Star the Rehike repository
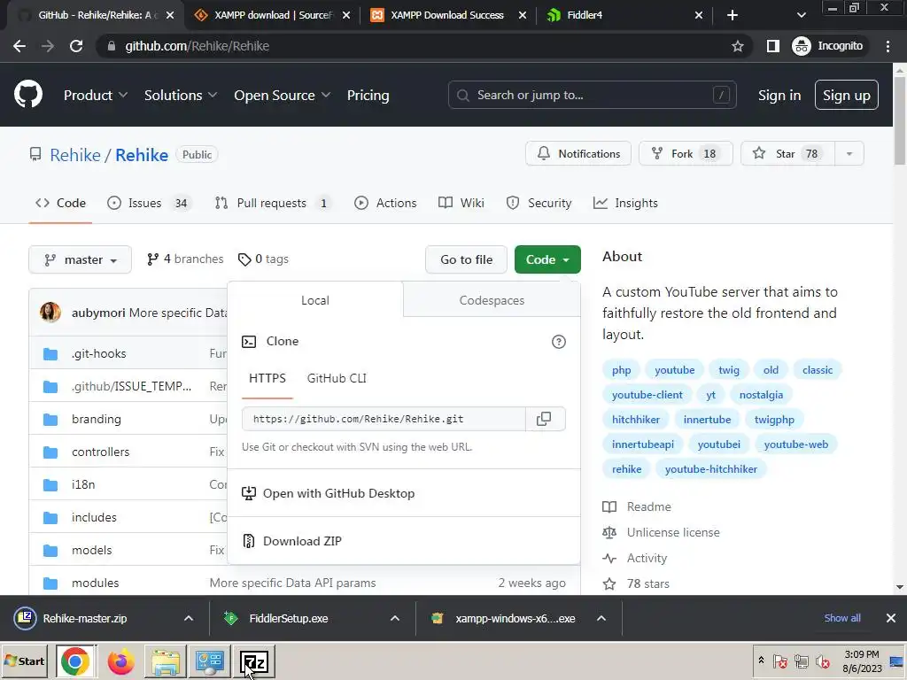Screen dimensions: 907x680 click(787, 154)
